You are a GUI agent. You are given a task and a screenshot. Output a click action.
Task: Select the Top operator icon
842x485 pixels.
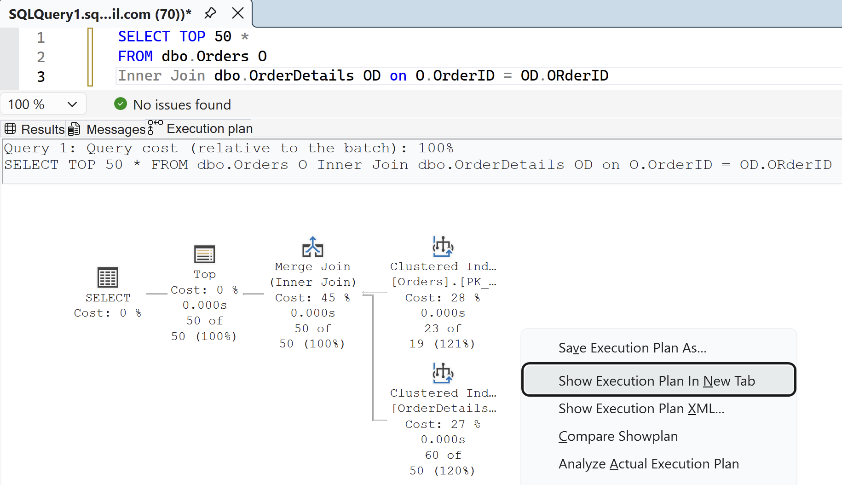click(x=204, y=254)
